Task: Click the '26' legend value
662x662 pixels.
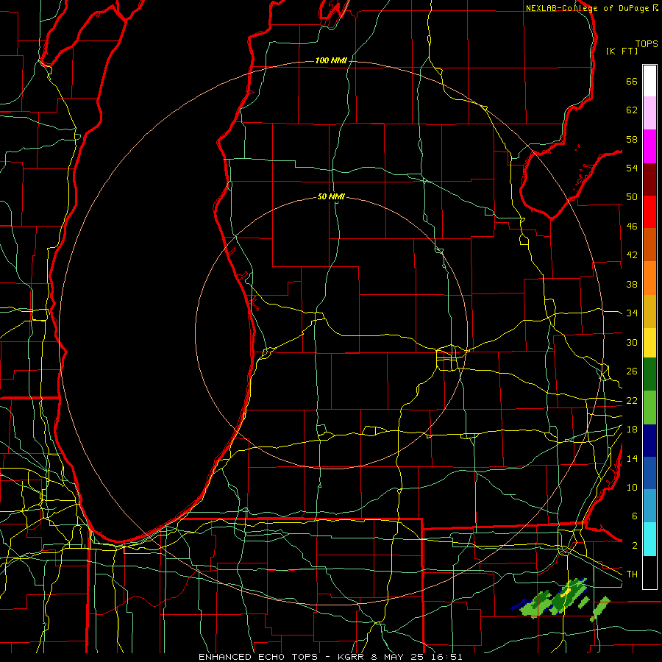Action: [x=632, y=371]
